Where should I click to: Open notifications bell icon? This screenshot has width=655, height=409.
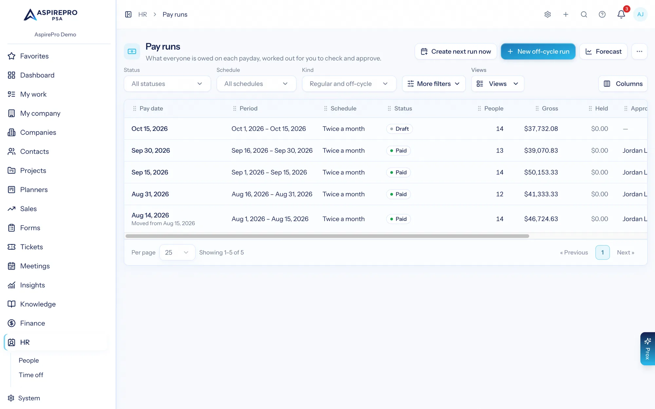(x=621, y=14)
